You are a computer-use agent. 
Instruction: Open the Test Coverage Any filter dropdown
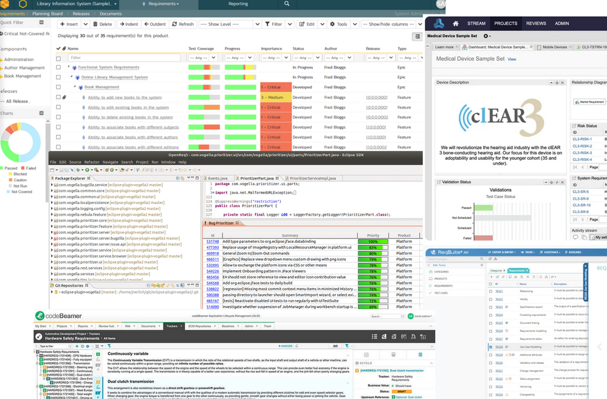point(203,58)
